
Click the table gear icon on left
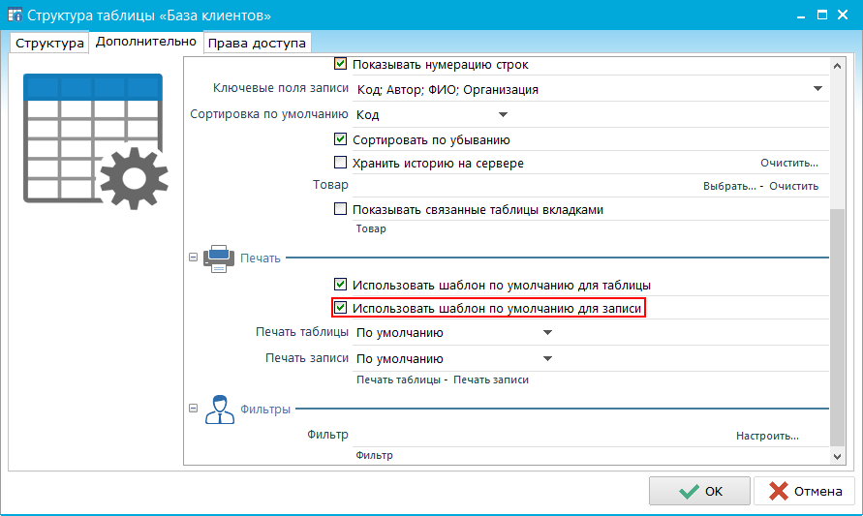point(94,141)
